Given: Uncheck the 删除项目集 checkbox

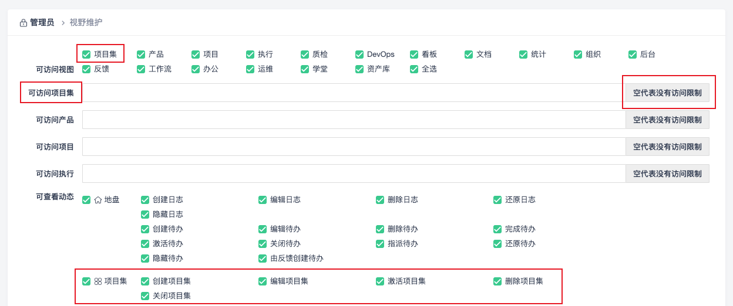Looking at the screenshot, I should point(497,281).
